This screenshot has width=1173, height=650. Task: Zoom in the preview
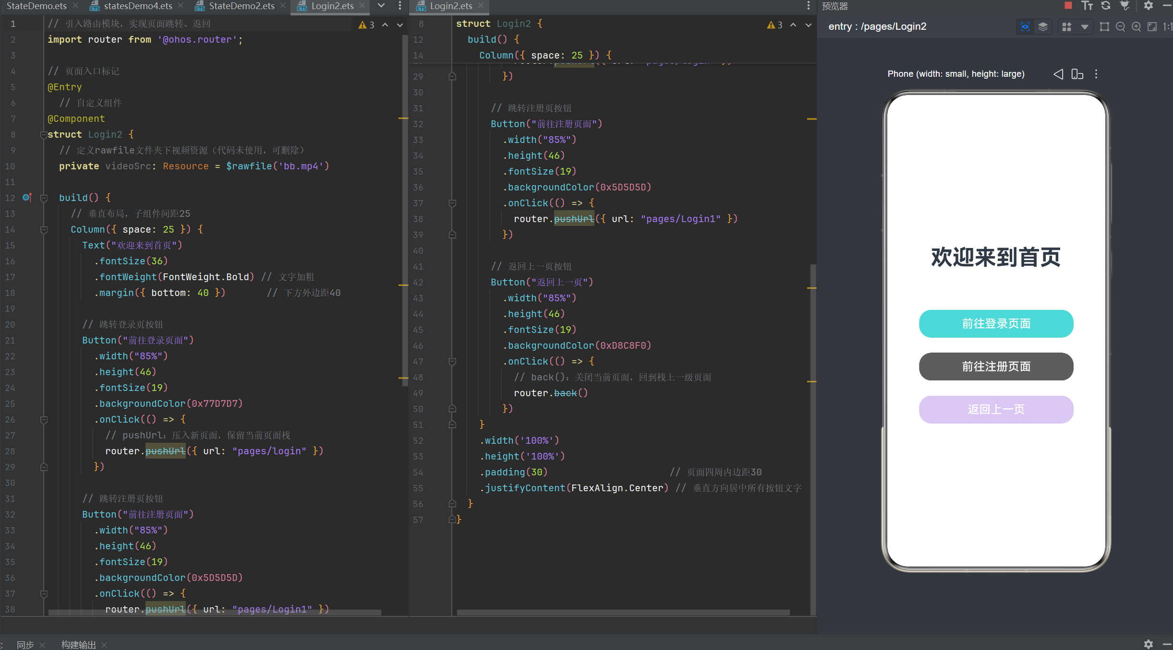(x=1136, y=27)
